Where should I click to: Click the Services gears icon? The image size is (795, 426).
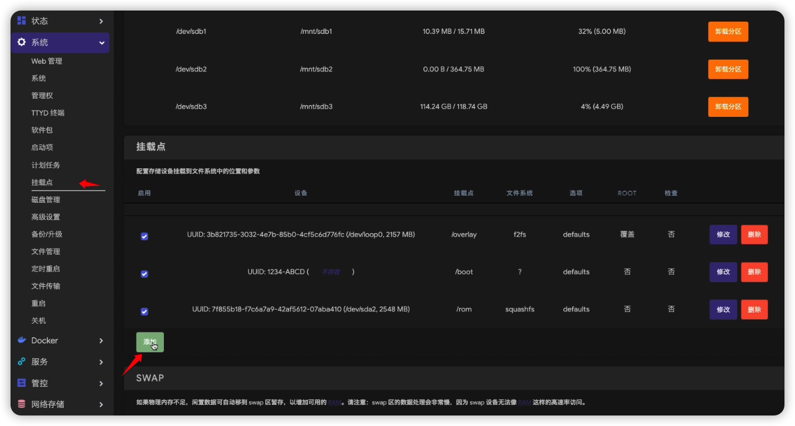22,362
